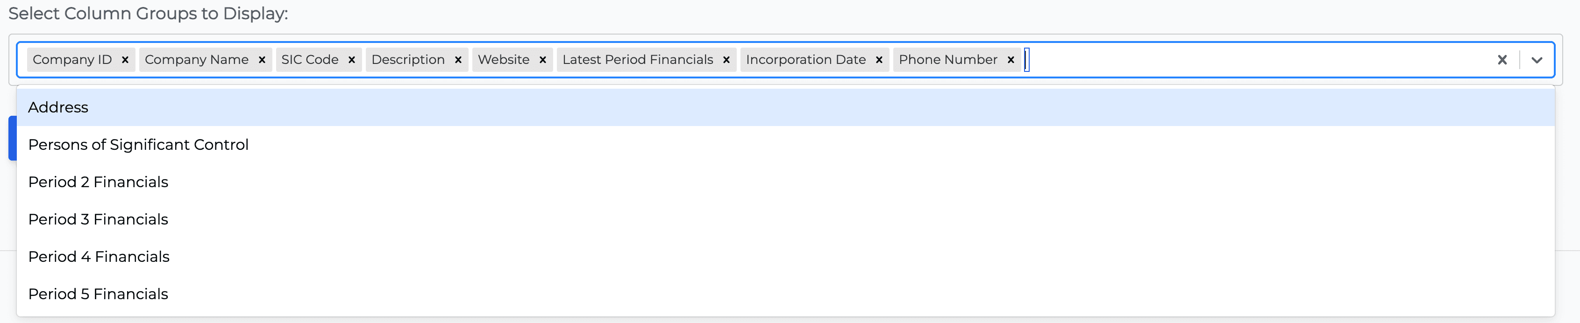Remove the Incorporation Date tag
Viewport: 1580px width, 323px height.
(879, 59)
